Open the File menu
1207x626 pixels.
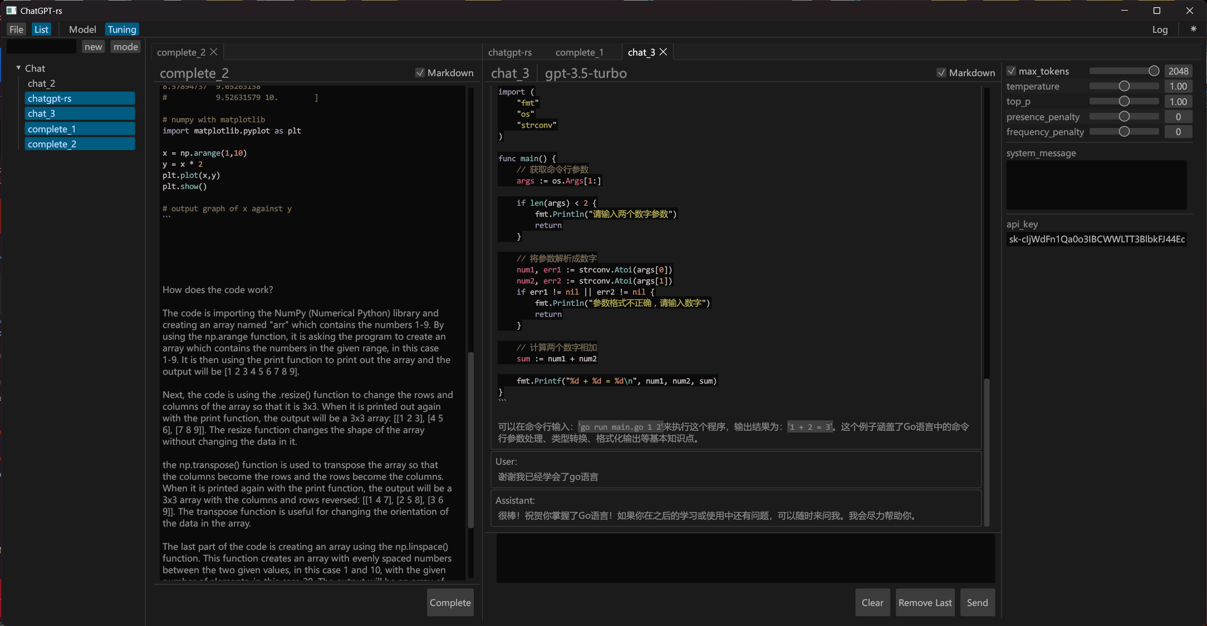[x=16, y=29]
